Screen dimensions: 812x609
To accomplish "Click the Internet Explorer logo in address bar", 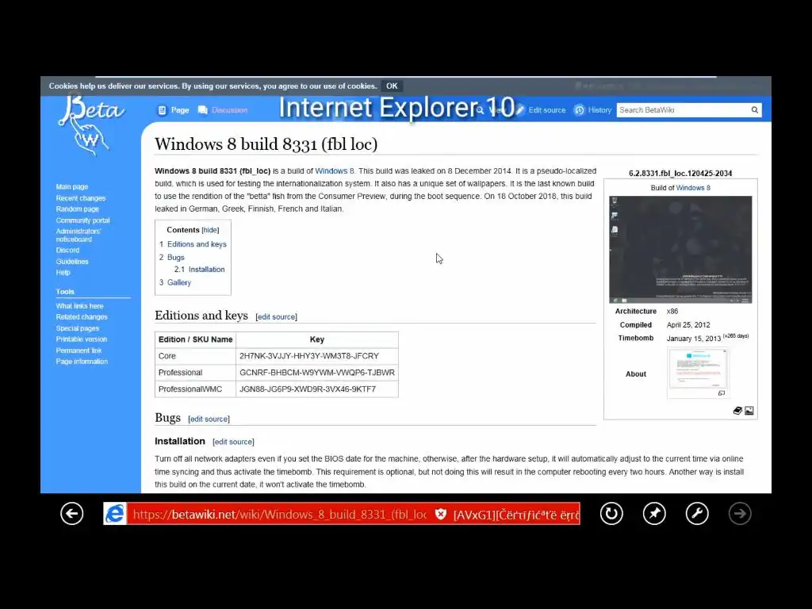I will (x=114, y=514).
